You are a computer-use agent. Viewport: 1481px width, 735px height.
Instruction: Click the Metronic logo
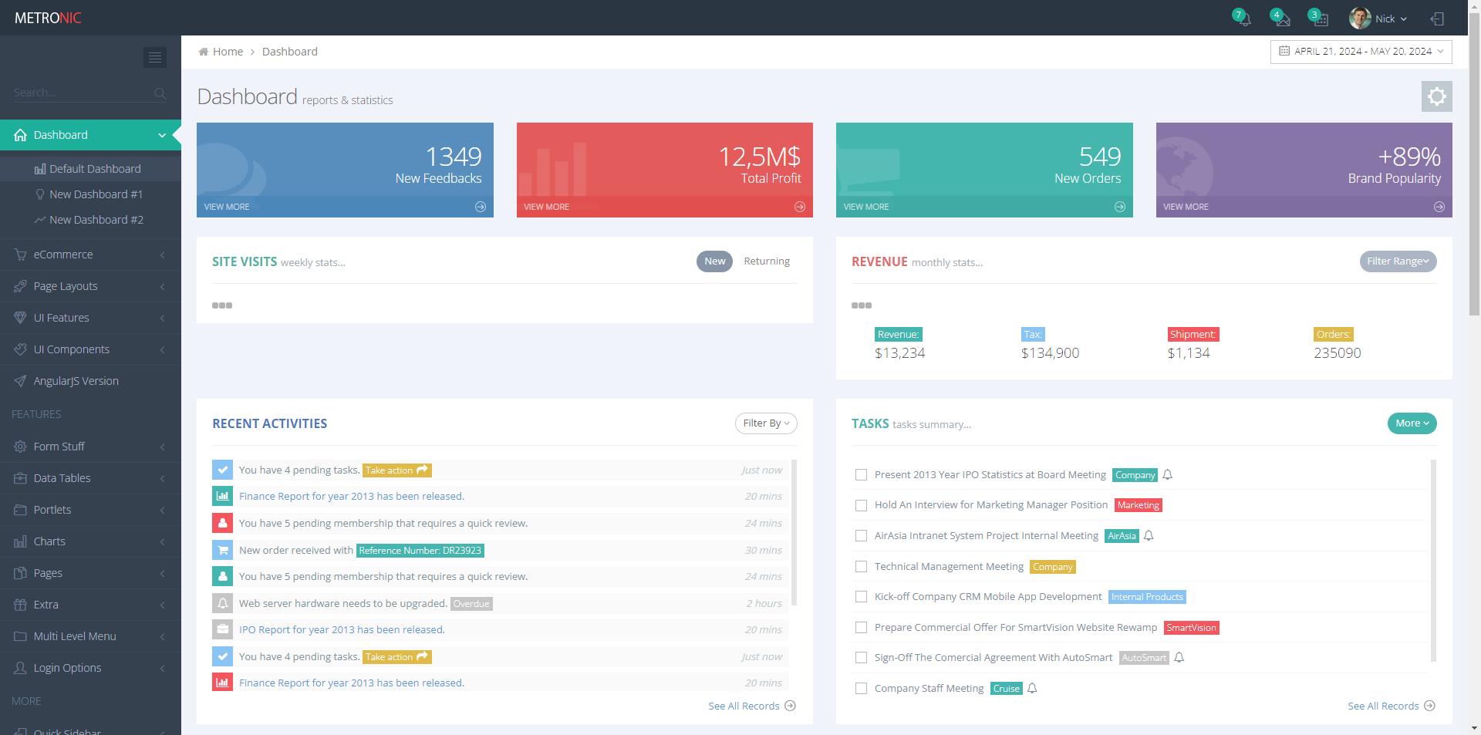48,18
